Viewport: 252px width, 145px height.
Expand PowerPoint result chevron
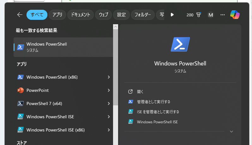(109, 90)
